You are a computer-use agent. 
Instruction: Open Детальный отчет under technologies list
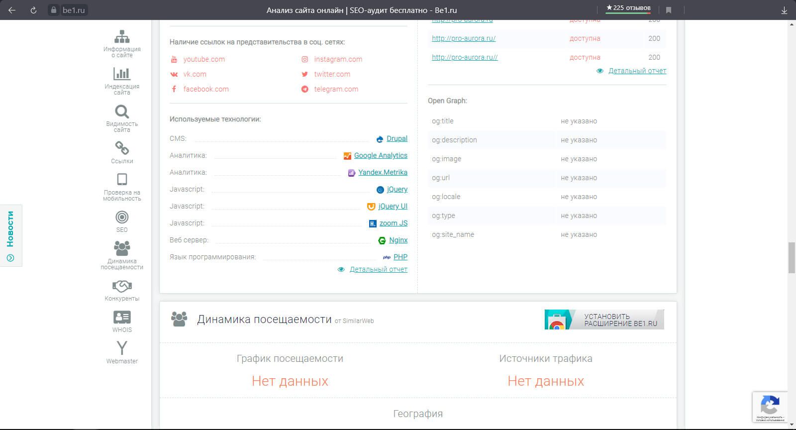[378, 269]
